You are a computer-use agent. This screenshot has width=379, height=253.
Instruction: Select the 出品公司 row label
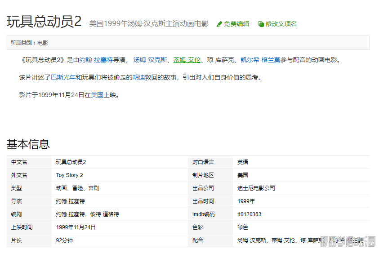point(203,188)
